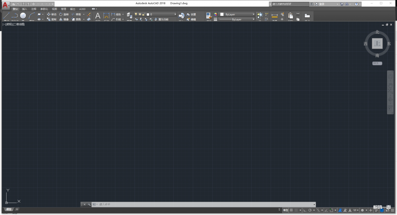Viewport: 397px width, 215px height.
Task: Toggle ortho mode in status bar
Action: (x=304, y=210)
